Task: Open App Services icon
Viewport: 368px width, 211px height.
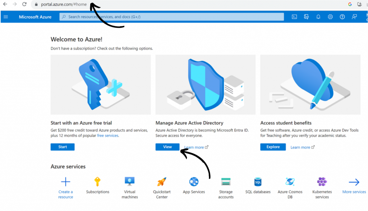Action: [194, 181]
